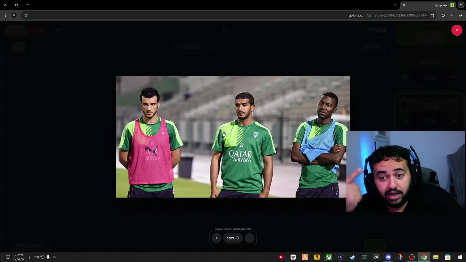Viewport: 466px width, 262px height.
Task: Open CapCut from taskbar
Action: click(x=293, y=257)
